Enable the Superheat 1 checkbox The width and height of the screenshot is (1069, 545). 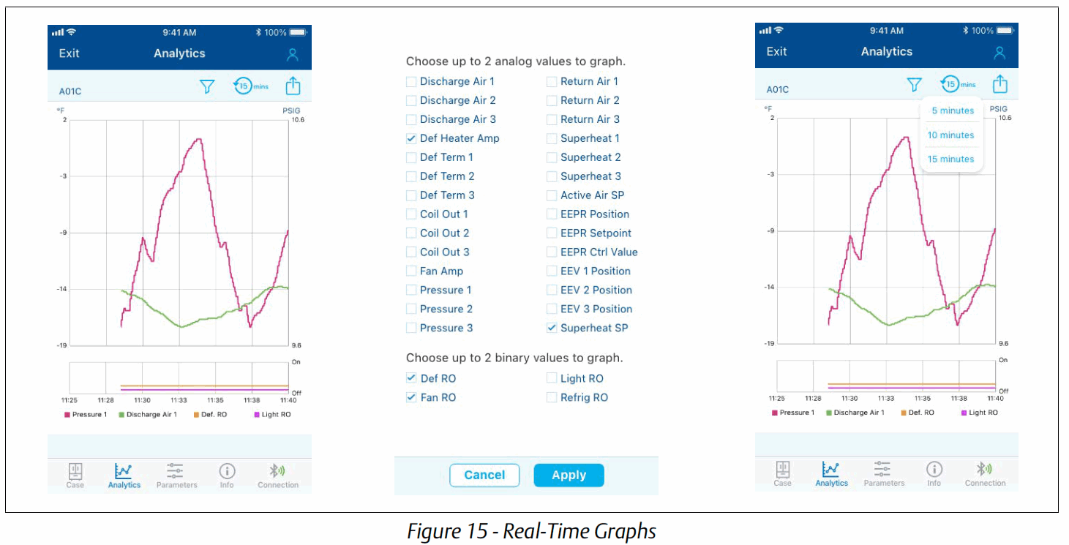click(551, 138)
